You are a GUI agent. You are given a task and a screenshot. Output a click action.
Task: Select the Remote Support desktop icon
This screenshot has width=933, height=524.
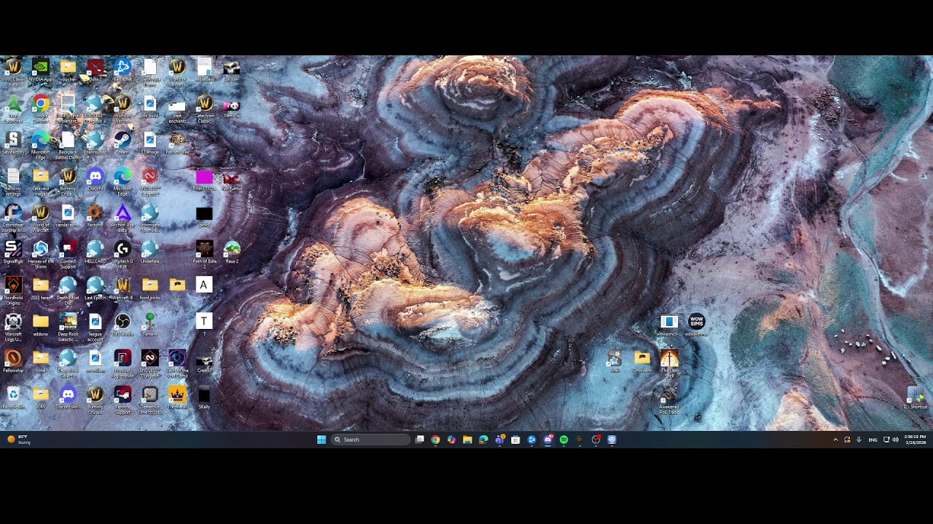pyautogui.click(x=122, y=400)
